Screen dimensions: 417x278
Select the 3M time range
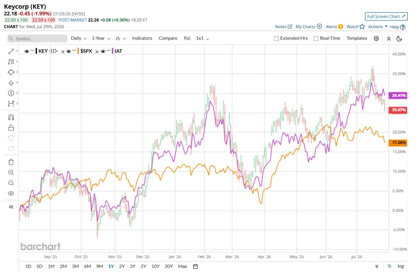click(x=75, y=266)
